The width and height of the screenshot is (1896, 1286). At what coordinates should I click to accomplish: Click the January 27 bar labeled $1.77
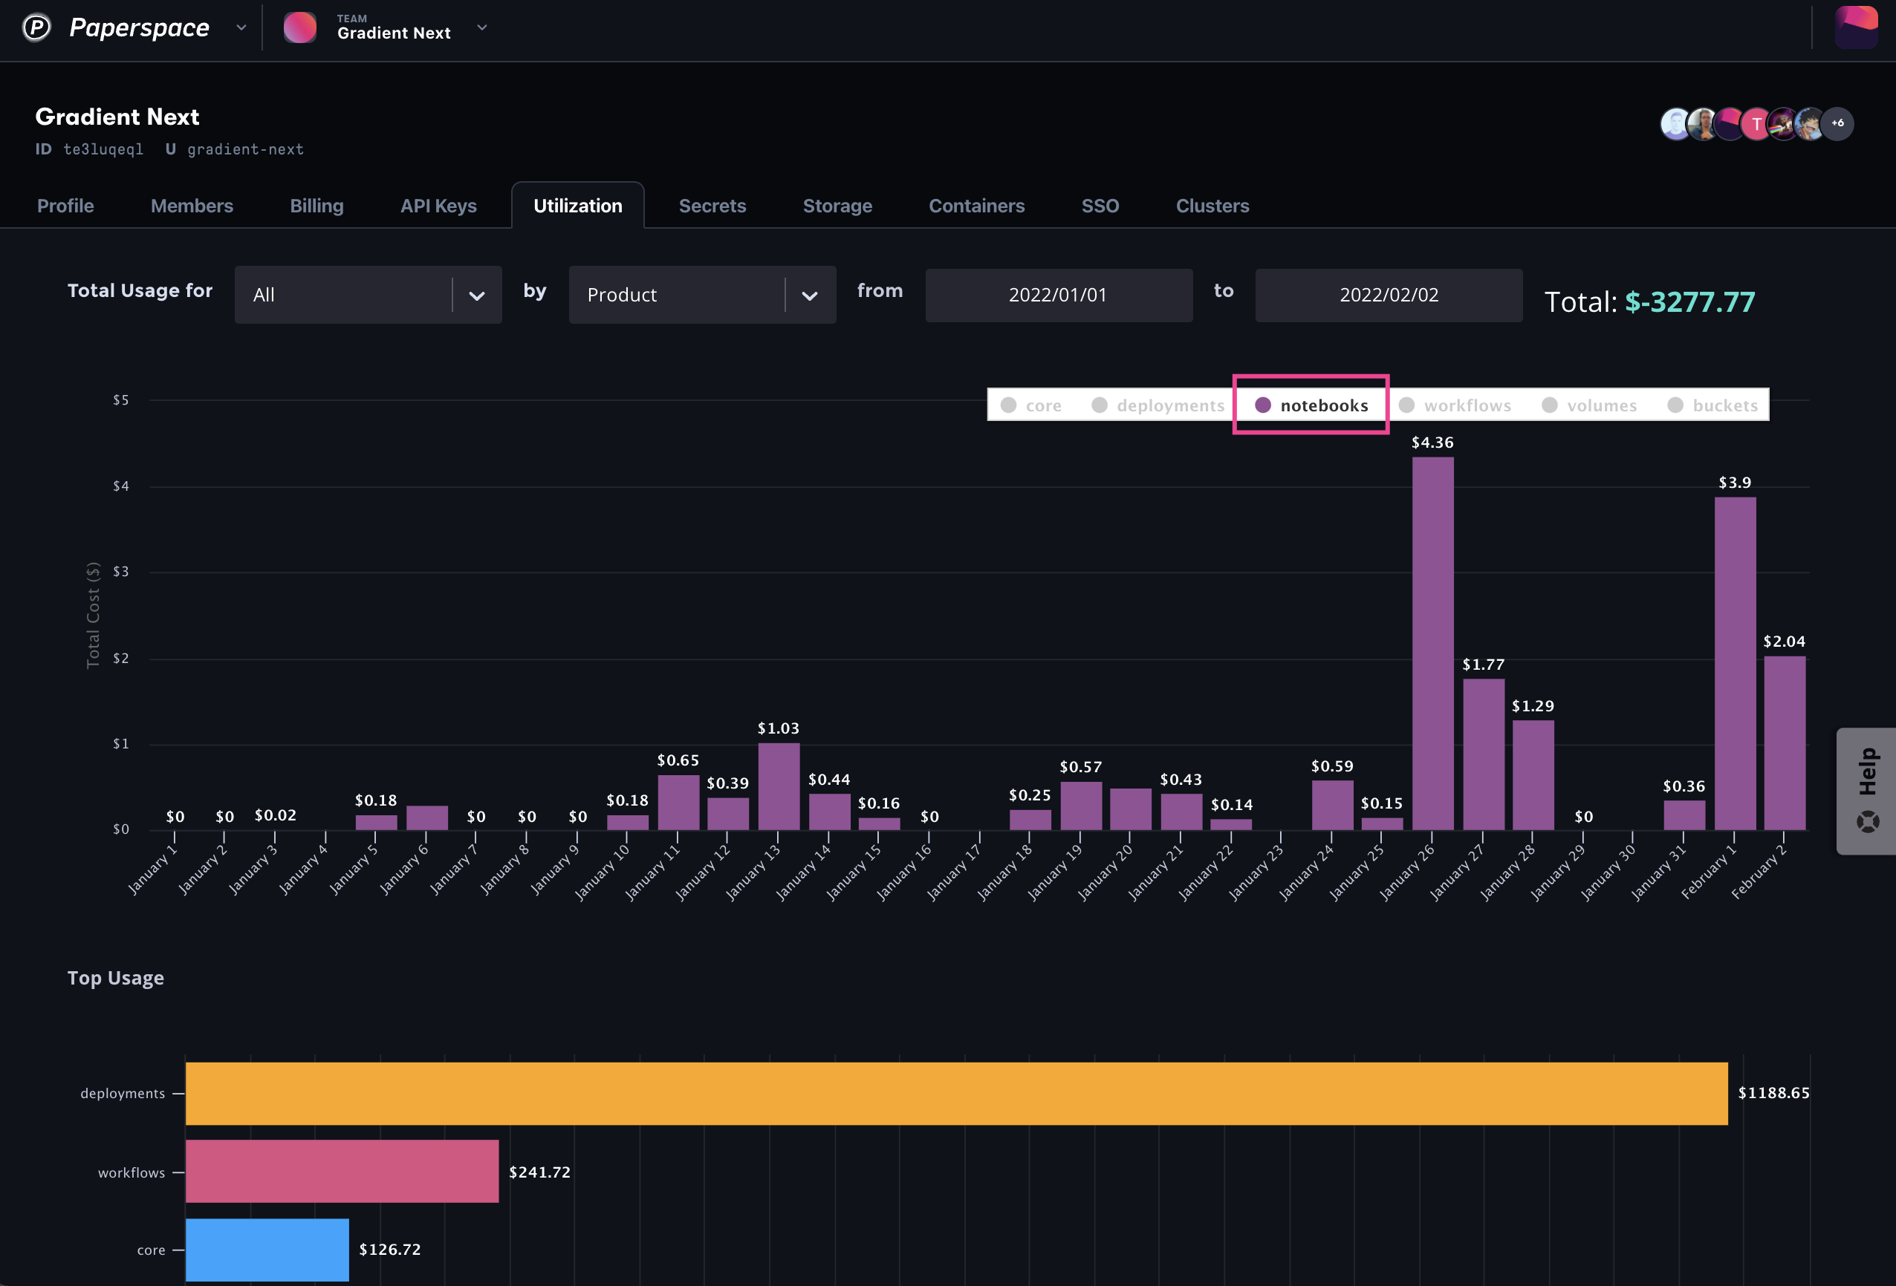[1483, 754]
